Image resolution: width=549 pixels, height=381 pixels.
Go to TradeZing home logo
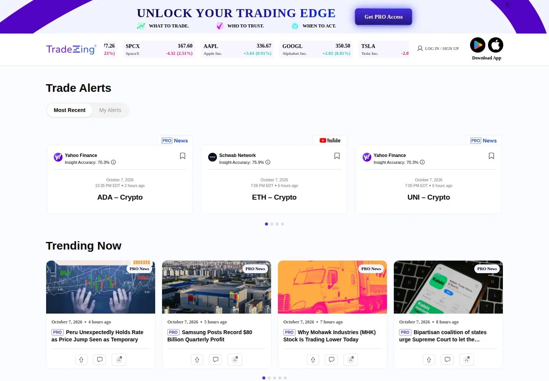[x=71, y=50]
